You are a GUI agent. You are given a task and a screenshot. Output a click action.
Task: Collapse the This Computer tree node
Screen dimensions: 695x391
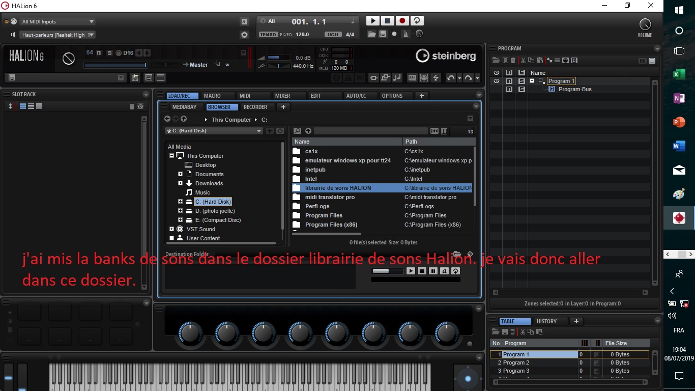tap(172, 156)
